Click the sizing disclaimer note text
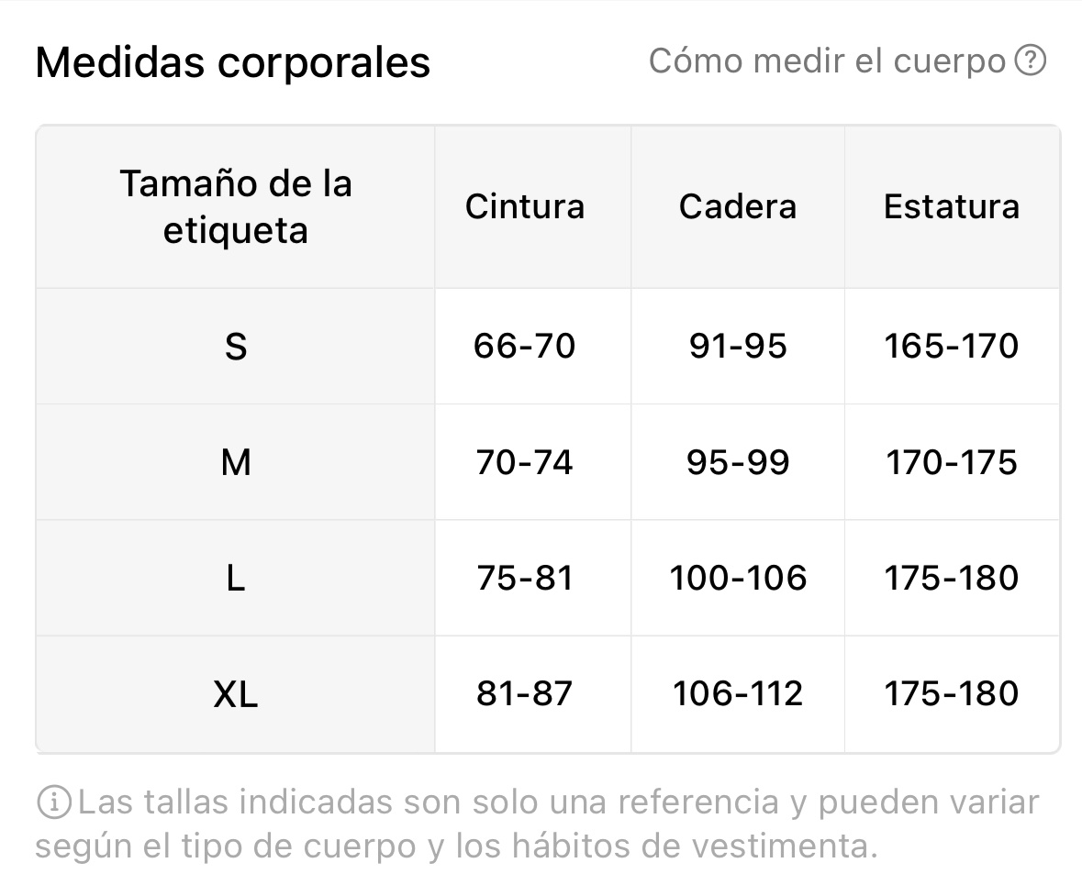 (x=538, y=824)
